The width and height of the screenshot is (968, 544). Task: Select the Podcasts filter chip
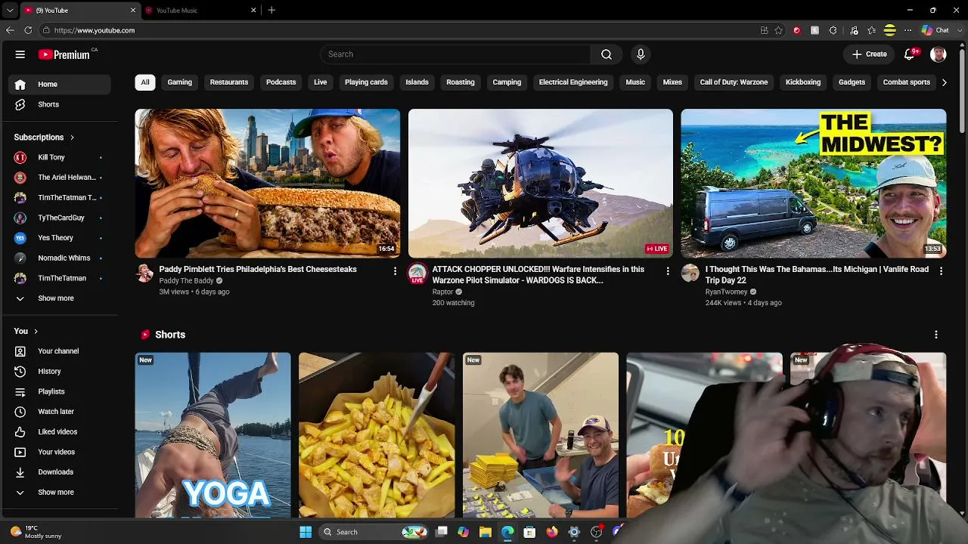(281, 82)
